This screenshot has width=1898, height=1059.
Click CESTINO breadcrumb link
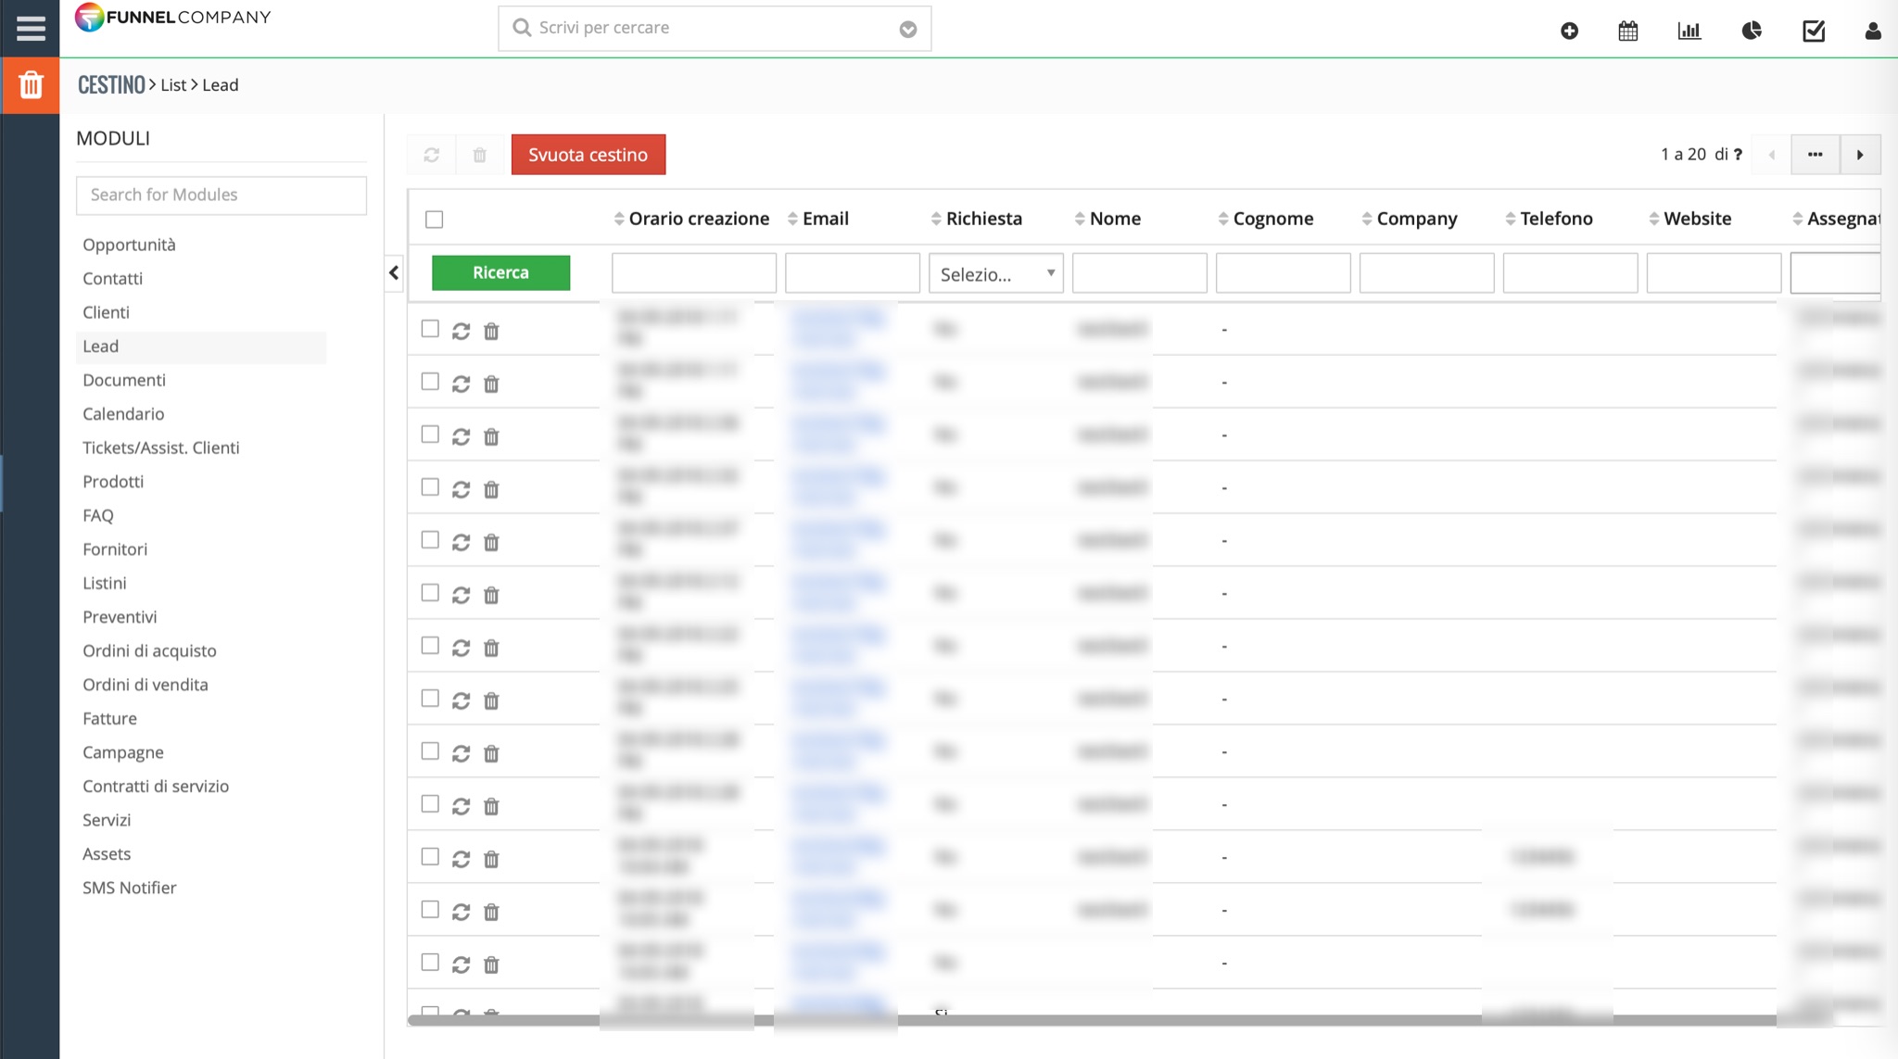tap(111, 85)
